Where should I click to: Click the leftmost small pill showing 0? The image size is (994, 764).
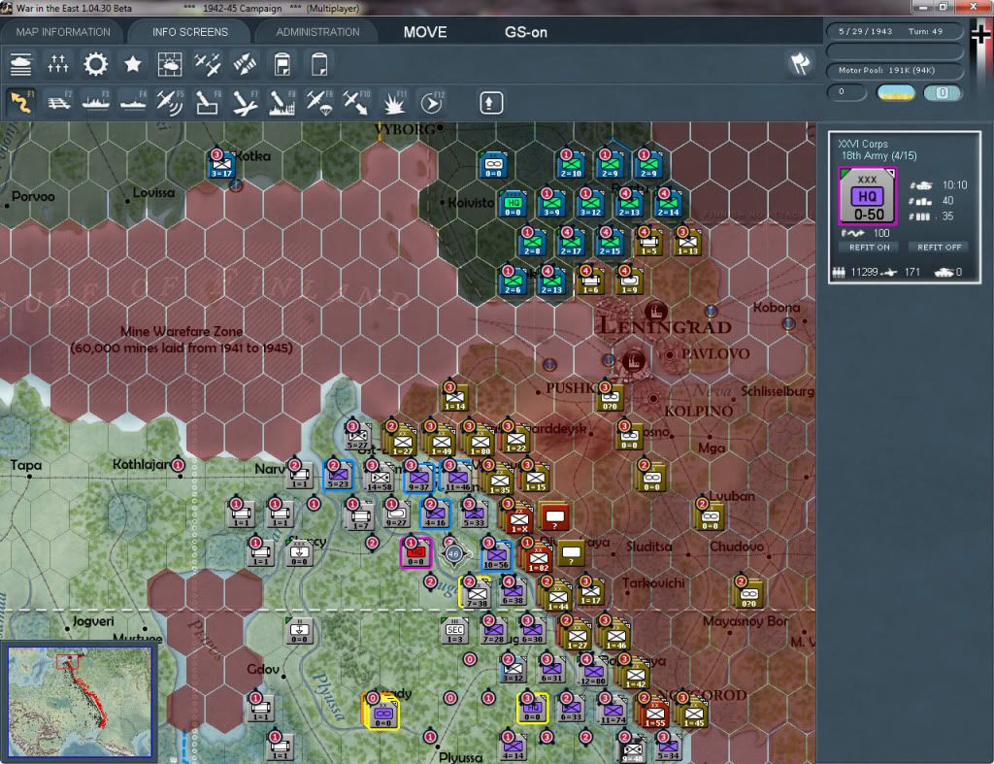pos(846,92)
